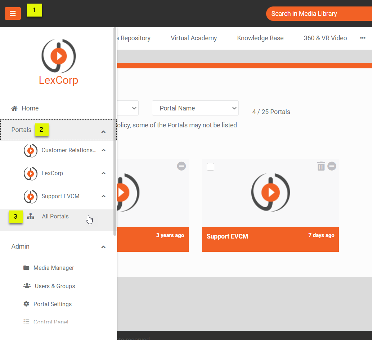Expand the Customer Relations portal entry
The image size is (372, 340).
pos(103,150)
